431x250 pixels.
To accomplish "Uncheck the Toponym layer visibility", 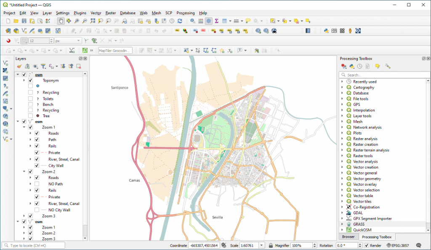I will 30,80.
